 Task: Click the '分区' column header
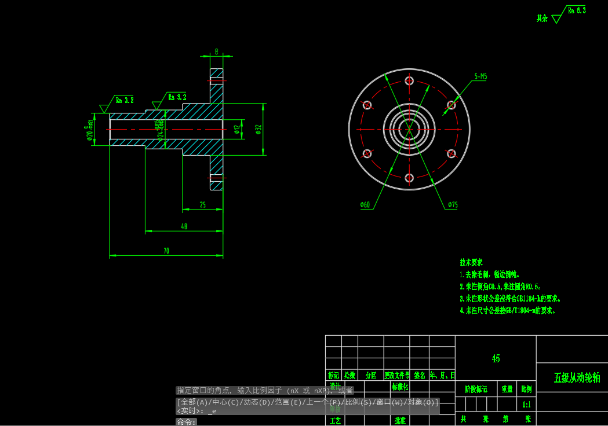click(x=371, y=375)
